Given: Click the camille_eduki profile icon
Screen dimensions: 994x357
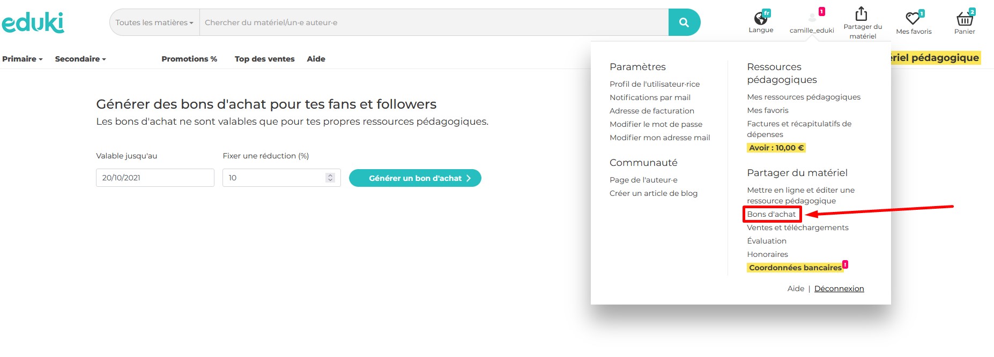Looking at the screenshot, I should 812,18.
